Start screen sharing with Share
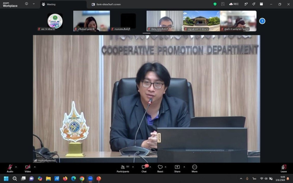293x183 pixels. (x=177, y=169)
